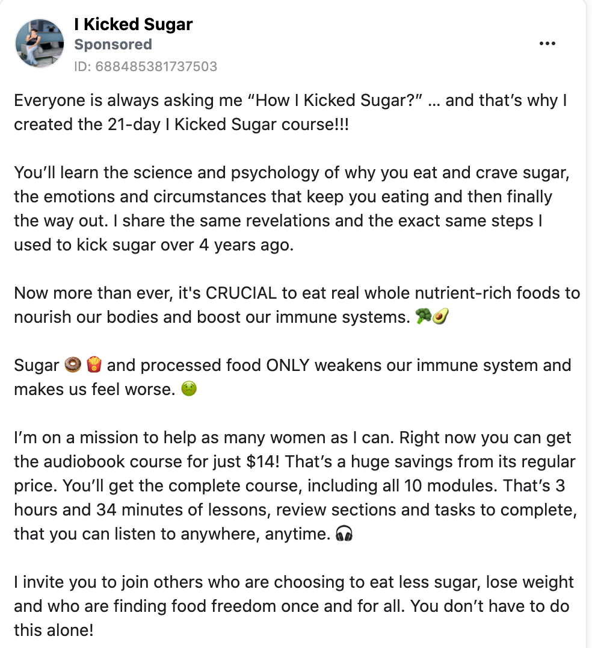
Task: Click the broccoli emoji after immune systems
Action: click(423, 316)
